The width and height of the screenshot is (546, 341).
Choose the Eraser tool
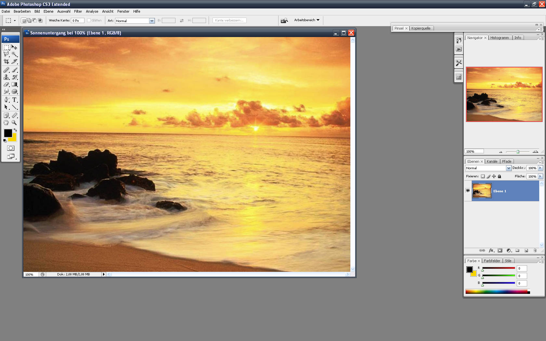pos(6,84)
